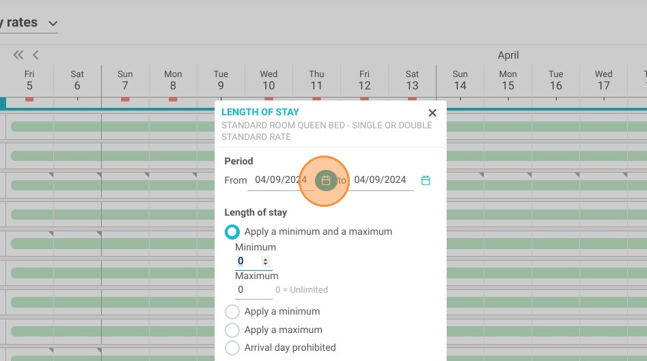Select Apply a minimum and a maximum
647x361 pixels.
pyautogui.click(x=232, y=231)
